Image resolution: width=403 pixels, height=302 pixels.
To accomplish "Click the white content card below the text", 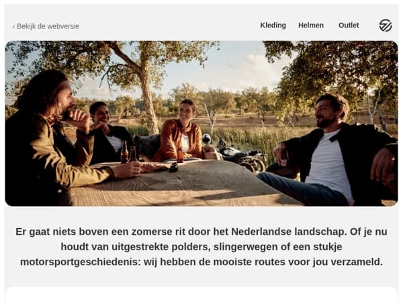I will click(x=201, y=295).
